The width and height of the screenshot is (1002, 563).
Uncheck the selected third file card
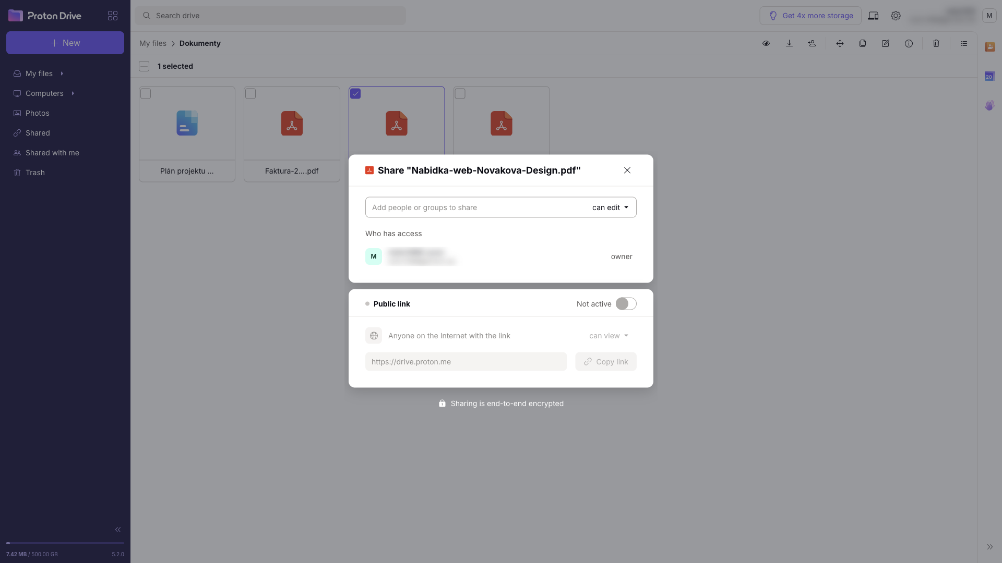355,94
